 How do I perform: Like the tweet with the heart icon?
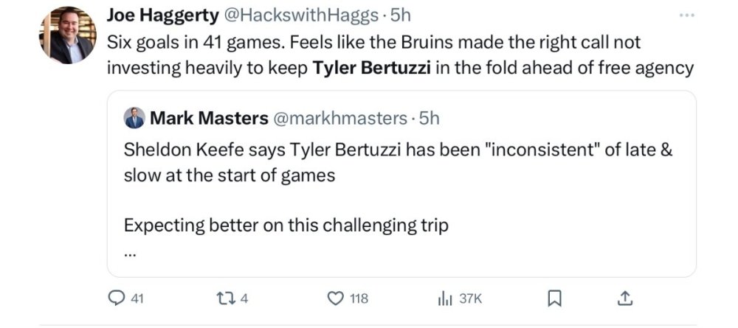(x=336, y=299)
